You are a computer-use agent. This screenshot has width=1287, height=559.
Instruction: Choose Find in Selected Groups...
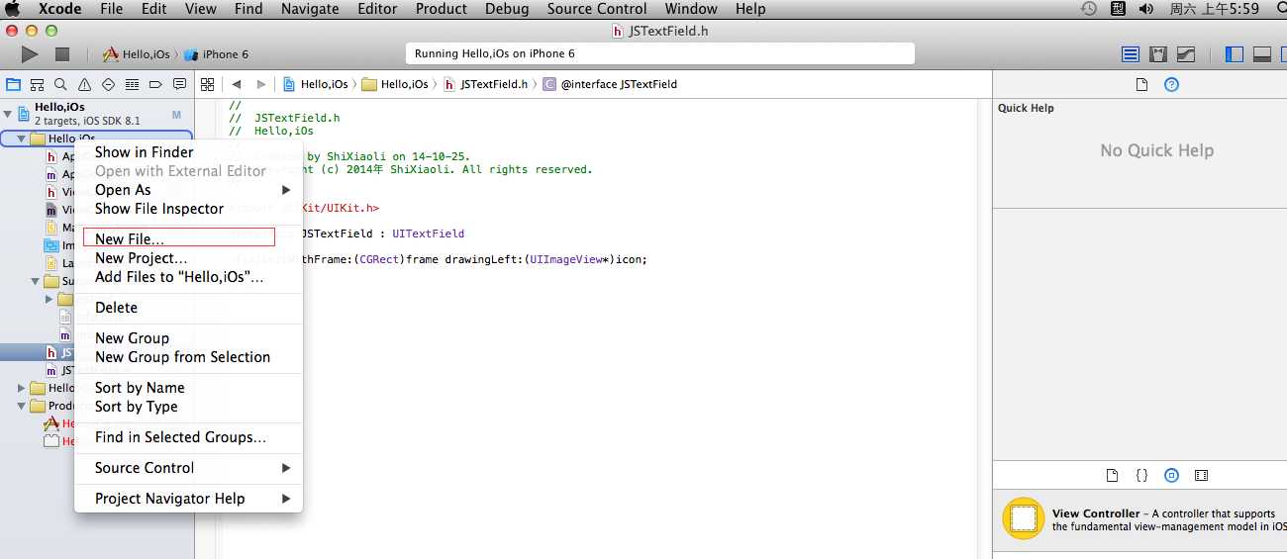188,437
